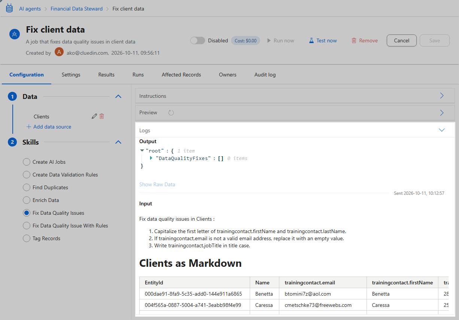Click the Run now button label
This screenshot has height=320, width=459.
coord(284,40)
